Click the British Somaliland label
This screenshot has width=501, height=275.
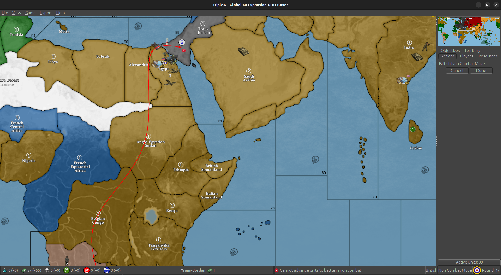(x=212, y=168)
